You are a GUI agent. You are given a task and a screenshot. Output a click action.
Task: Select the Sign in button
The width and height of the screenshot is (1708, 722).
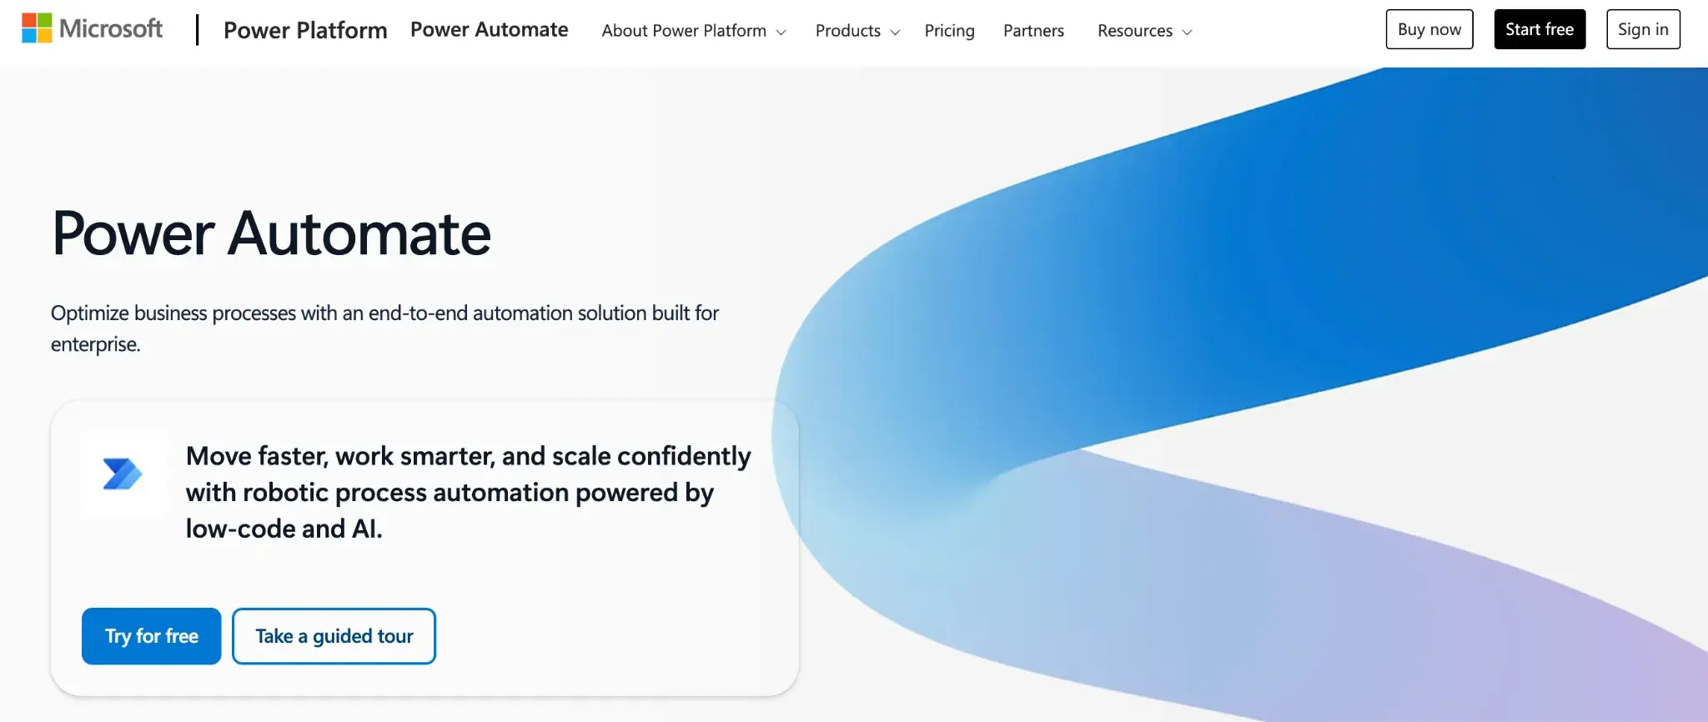(x=1642, y=29)
